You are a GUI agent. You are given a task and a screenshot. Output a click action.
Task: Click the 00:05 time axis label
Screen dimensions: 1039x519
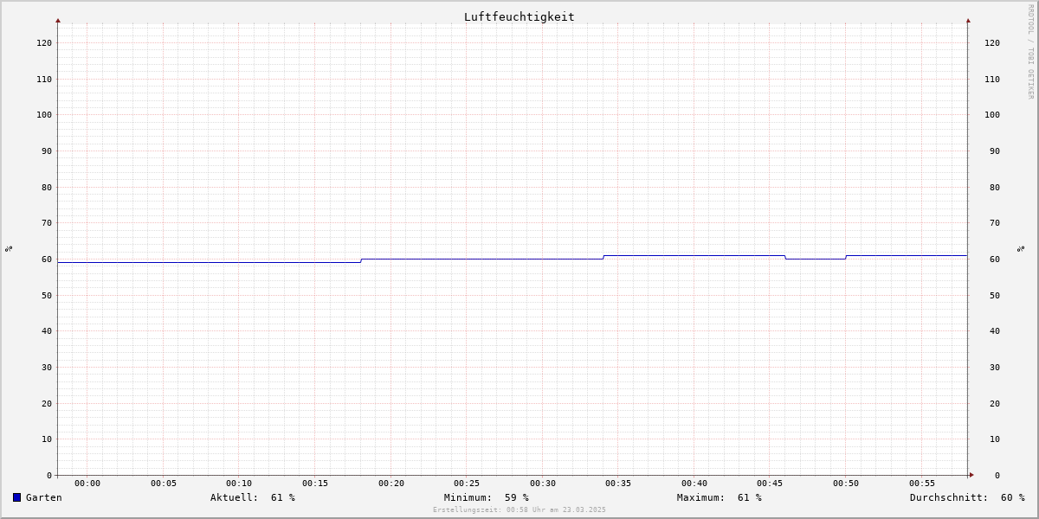[164, 483]
